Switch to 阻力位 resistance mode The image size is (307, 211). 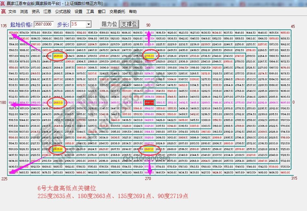pos(110,24)
